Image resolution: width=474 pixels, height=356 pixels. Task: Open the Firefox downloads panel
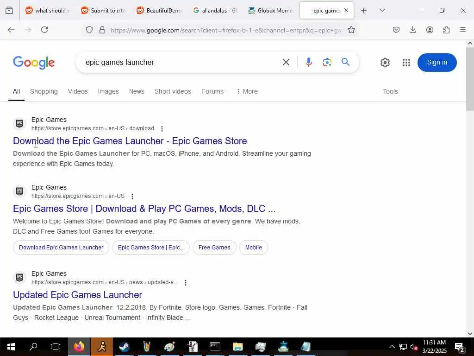(412, 30)
